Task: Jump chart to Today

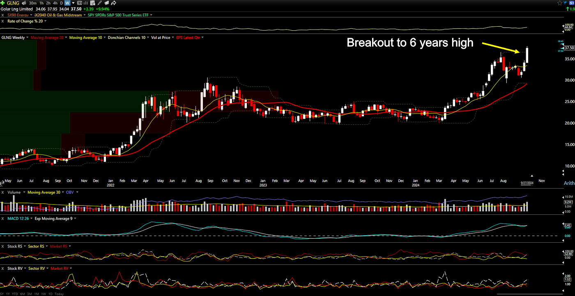Action: [x=59, y=294]
